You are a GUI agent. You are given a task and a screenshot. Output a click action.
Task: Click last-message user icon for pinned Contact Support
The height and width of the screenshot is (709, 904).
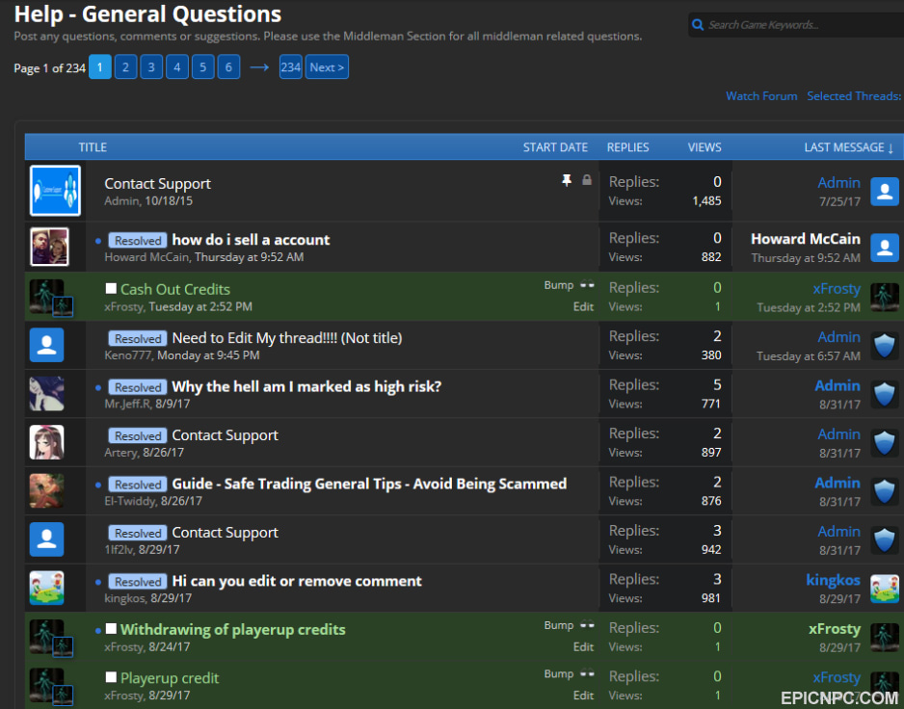[885, 192]
